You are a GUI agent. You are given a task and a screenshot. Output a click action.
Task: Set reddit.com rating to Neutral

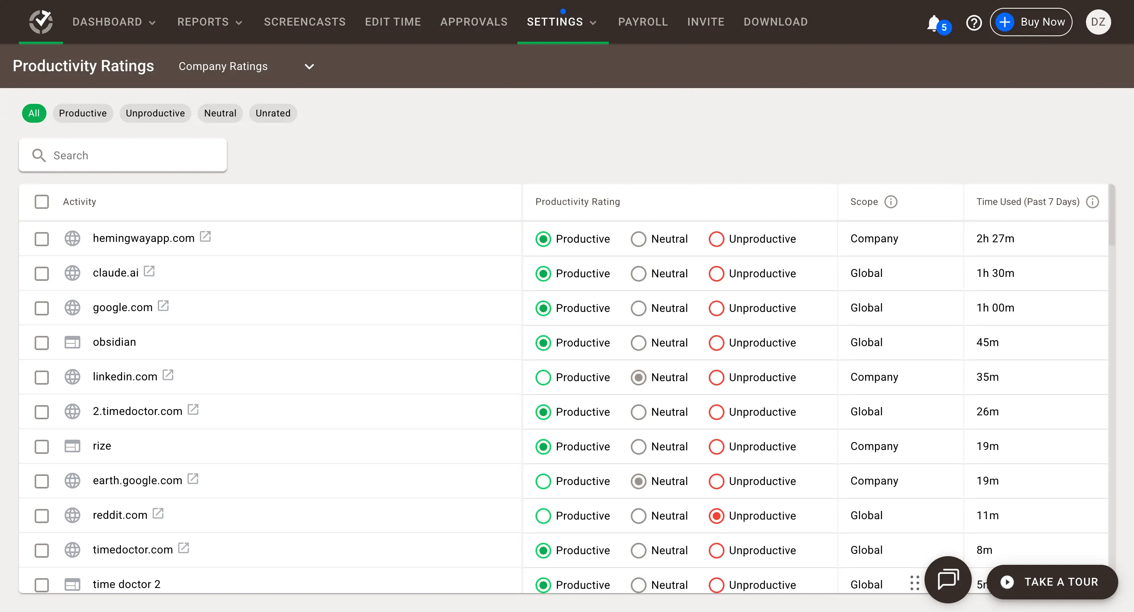638,516
